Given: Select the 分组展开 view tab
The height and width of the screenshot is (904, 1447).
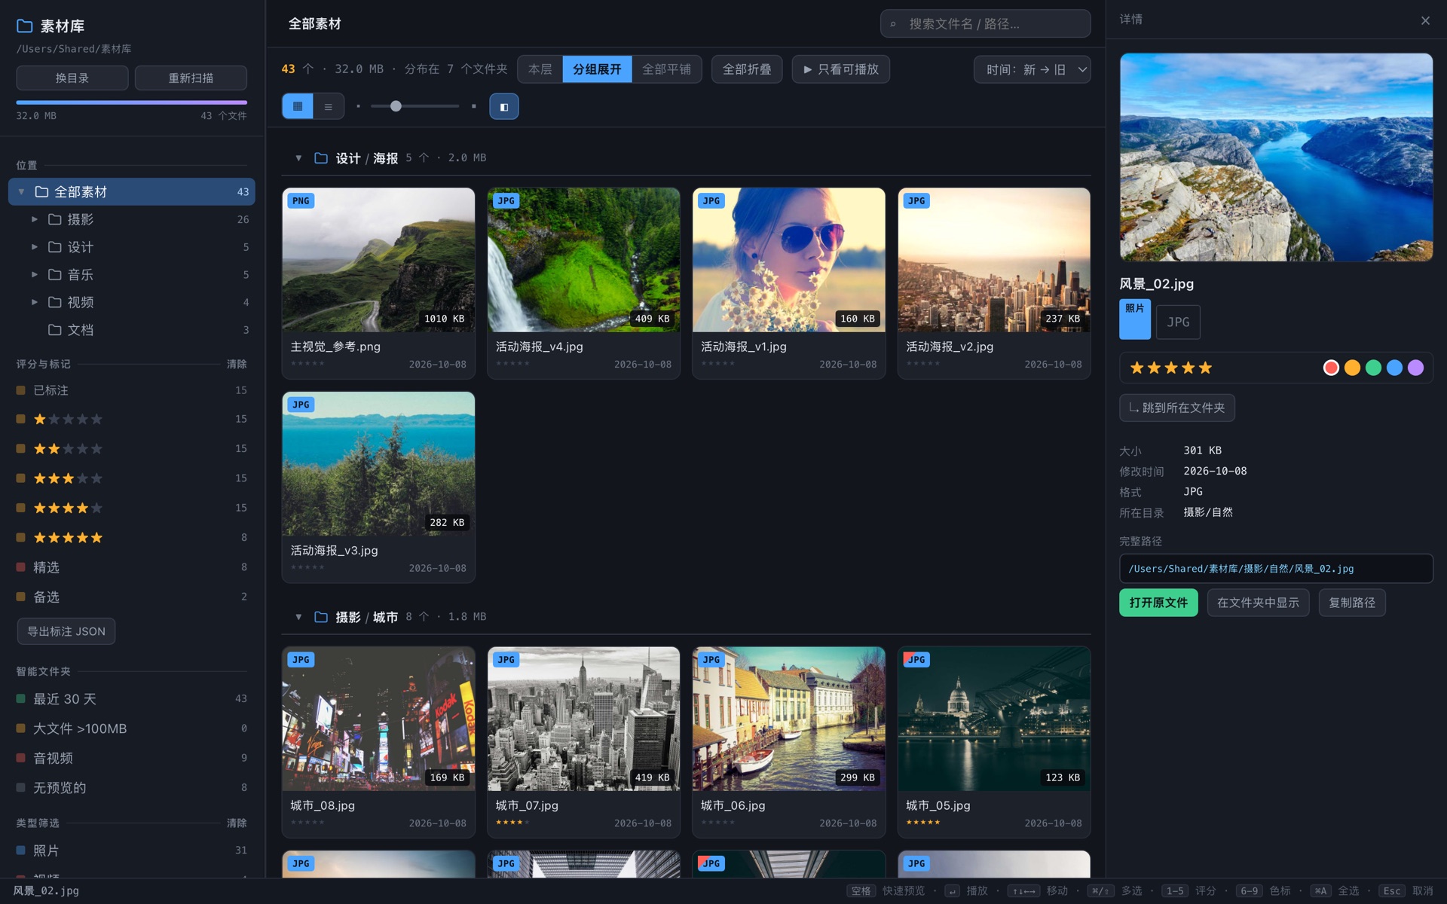Looking at the screenshot, I should pyautogui.click(x=597, y=69).
